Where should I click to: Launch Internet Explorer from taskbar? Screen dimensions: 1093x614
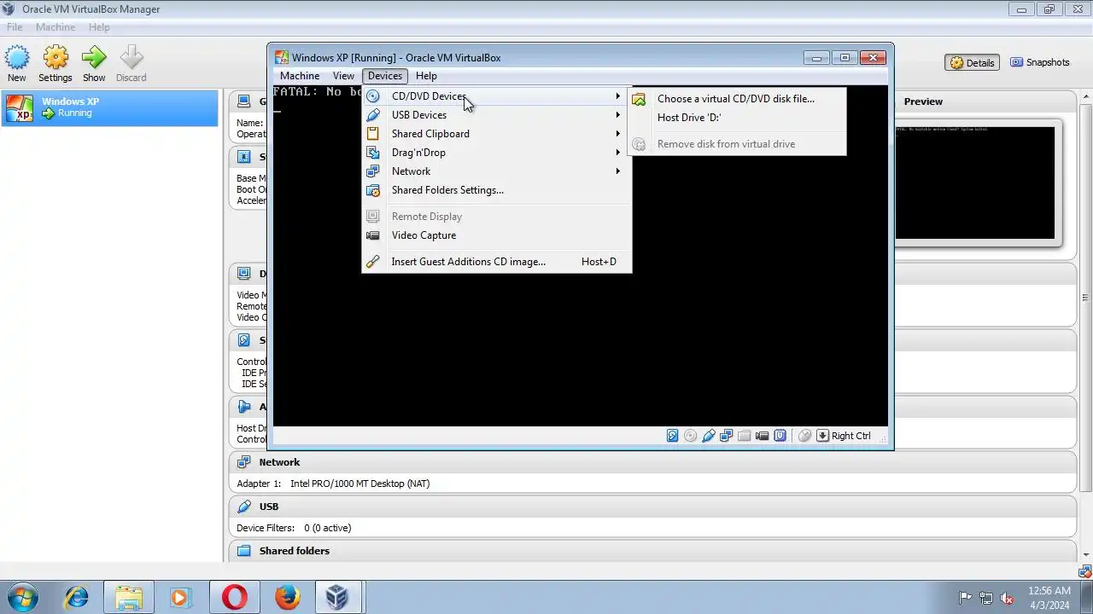(x=76, y=597)
